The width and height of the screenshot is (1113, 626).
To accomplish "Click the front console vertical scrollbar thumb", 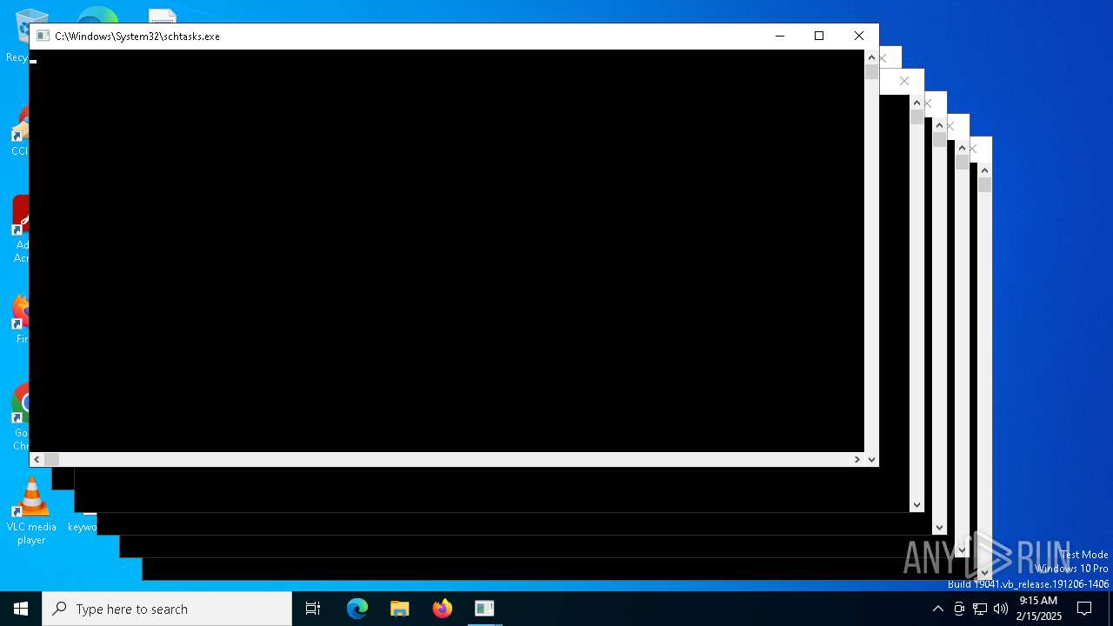I will (x=871, y=72).
